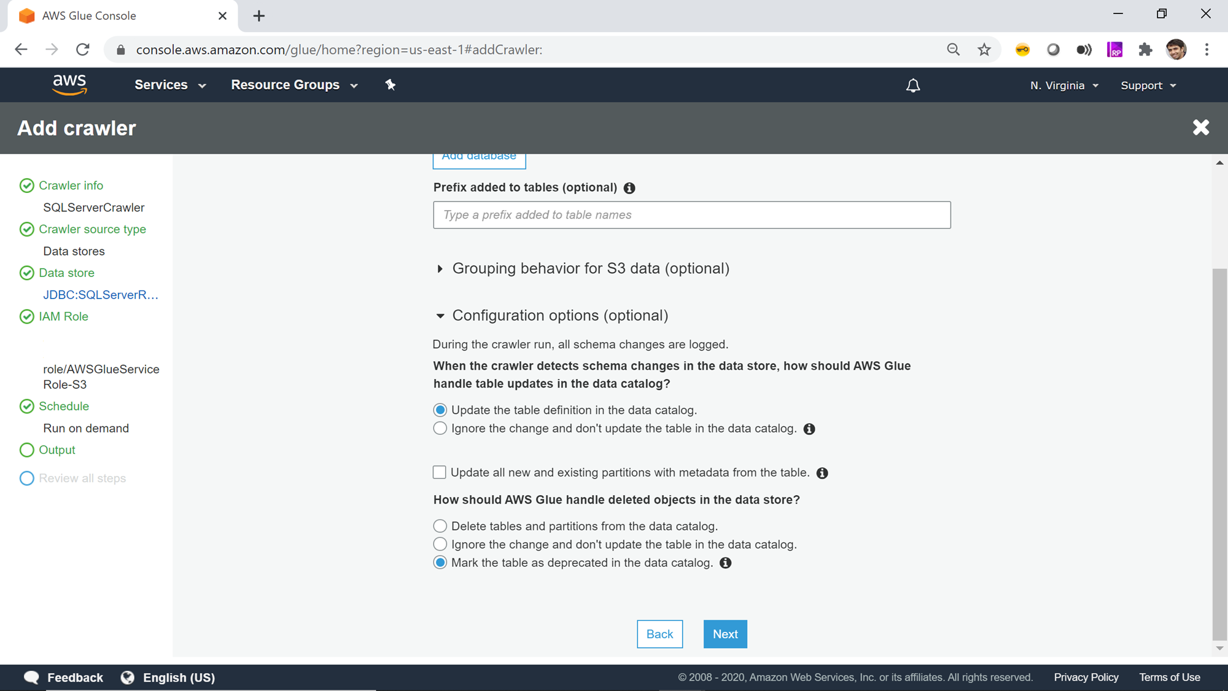Close the Add crawler wizard with X
The image size is (1228, 691).
(x=1200, y=128)
